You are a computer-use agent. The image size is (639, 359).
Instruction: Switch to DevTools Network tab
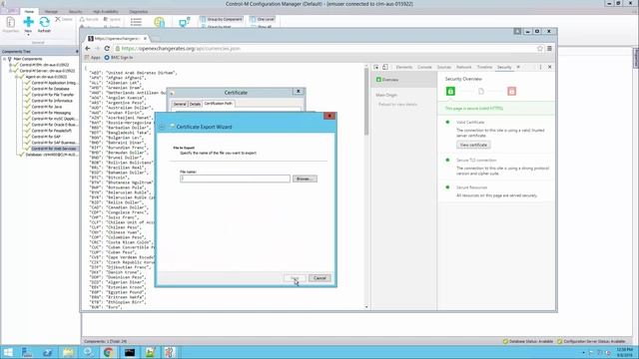tap(463, 67)
